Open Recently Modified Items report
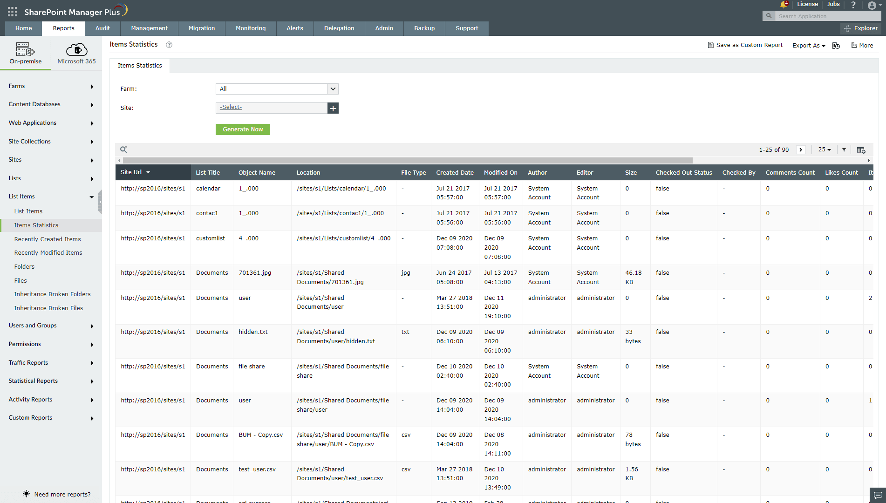The height and width of the screenshot is (503, 886). 48,253
